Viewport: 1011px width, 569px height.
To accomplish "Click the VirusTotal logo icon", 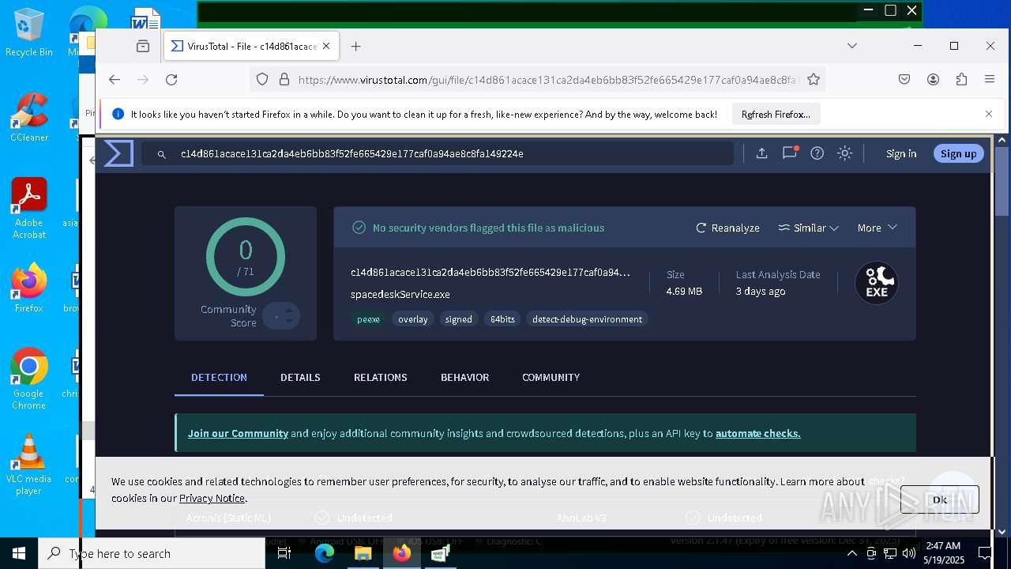I will [118, 153].
